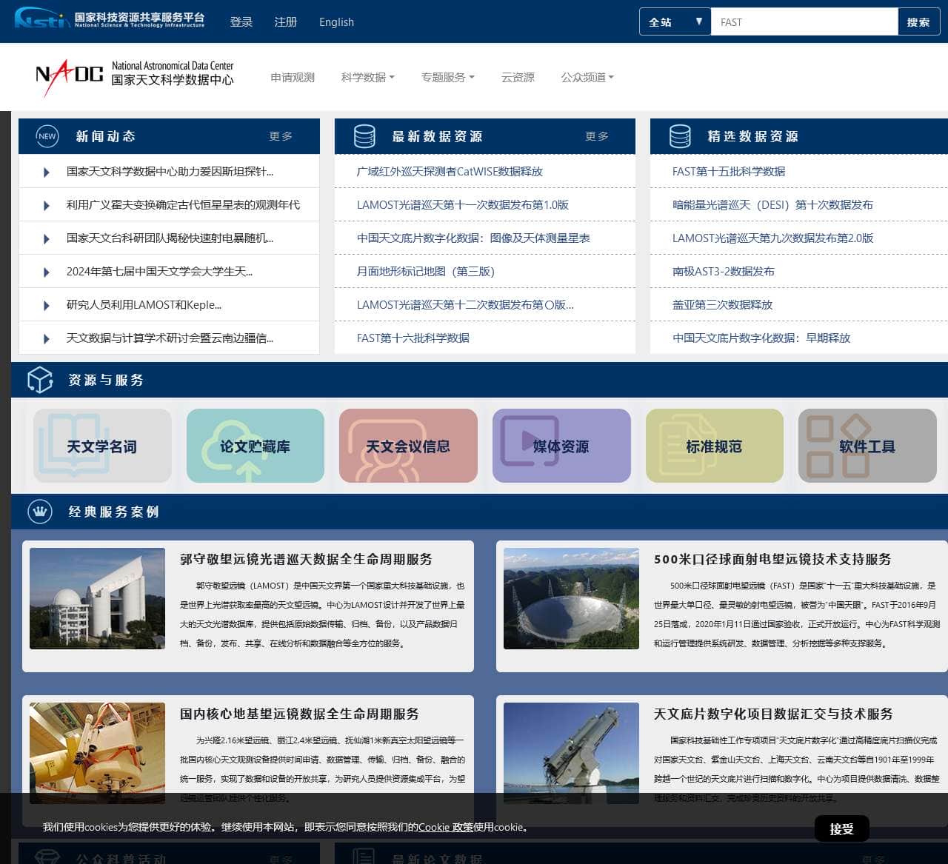Click the NSTI platform logo
This screenshot has height=864, width=948.
110,18
